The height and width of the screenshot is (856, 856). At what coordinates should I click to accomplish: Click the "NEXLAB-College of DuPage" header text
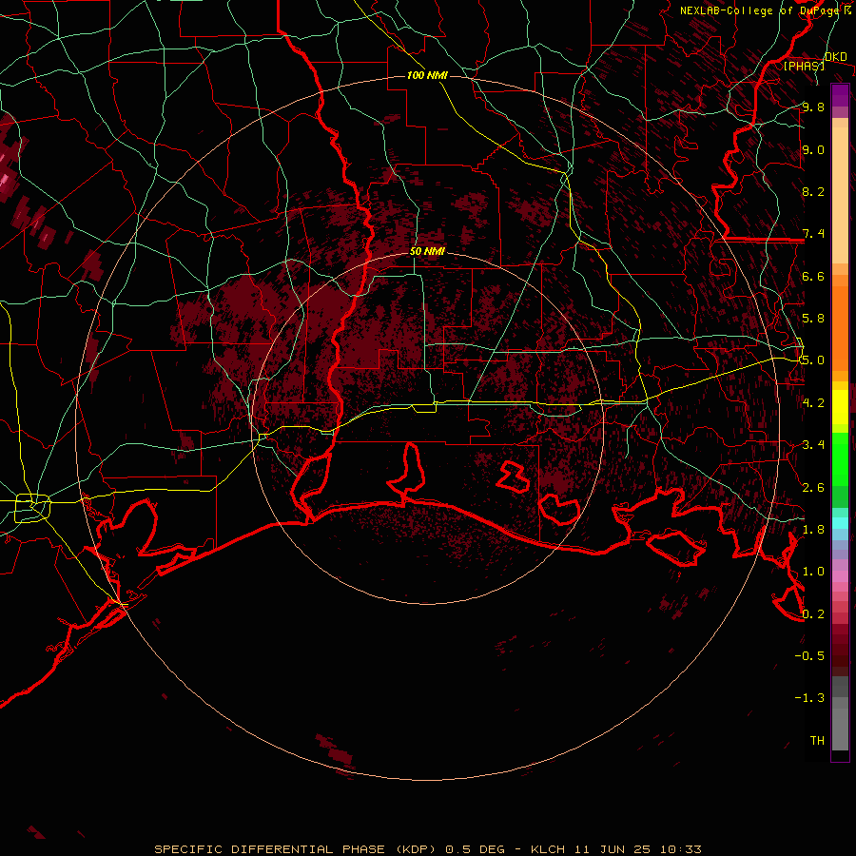[x=761, y=10]
